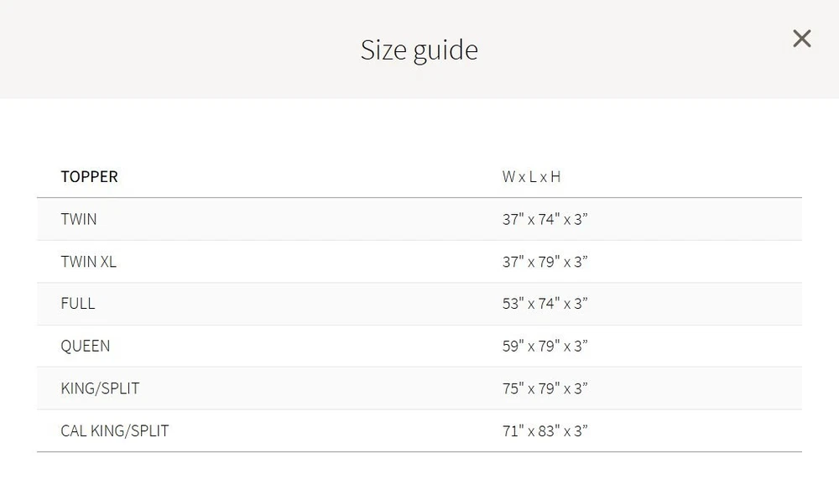
Task: Click the 3" height in KING/SPLIT row
Action: pos(581,388)
